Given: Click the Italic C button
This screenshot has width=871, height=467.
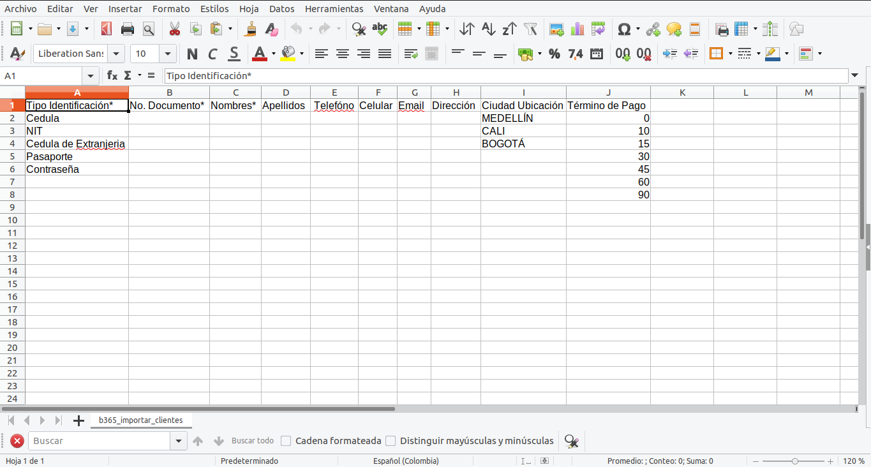Looking at the screenshot, I should [x=213, y=54].
